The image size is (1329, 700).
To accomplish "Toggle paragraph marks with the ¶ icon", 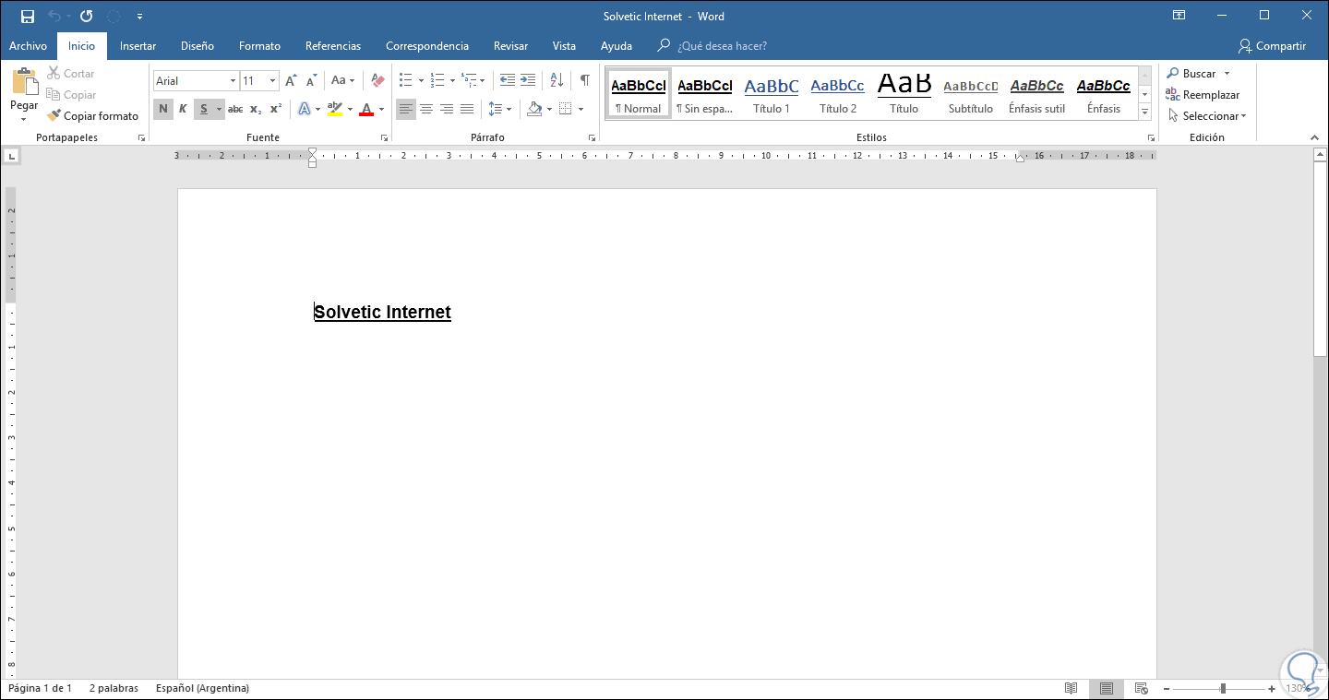I will (584, 81).
